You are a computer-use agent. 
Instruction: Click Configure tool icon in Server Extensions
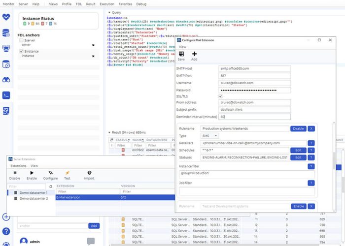point(50,175)
